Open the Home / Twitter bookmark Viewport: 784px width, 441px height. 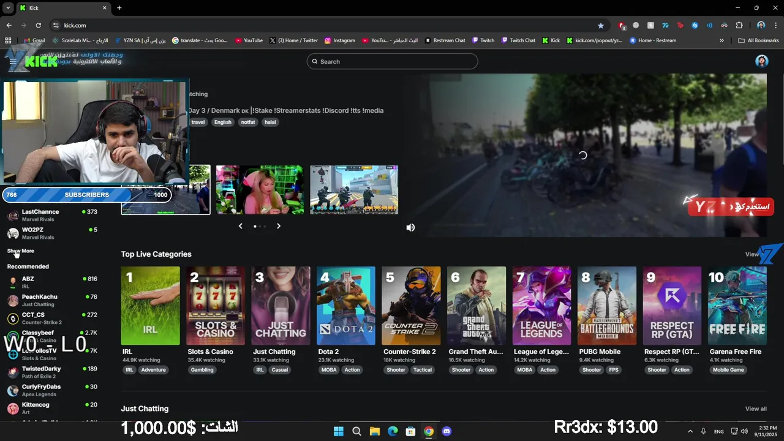[x=293, y=40]
